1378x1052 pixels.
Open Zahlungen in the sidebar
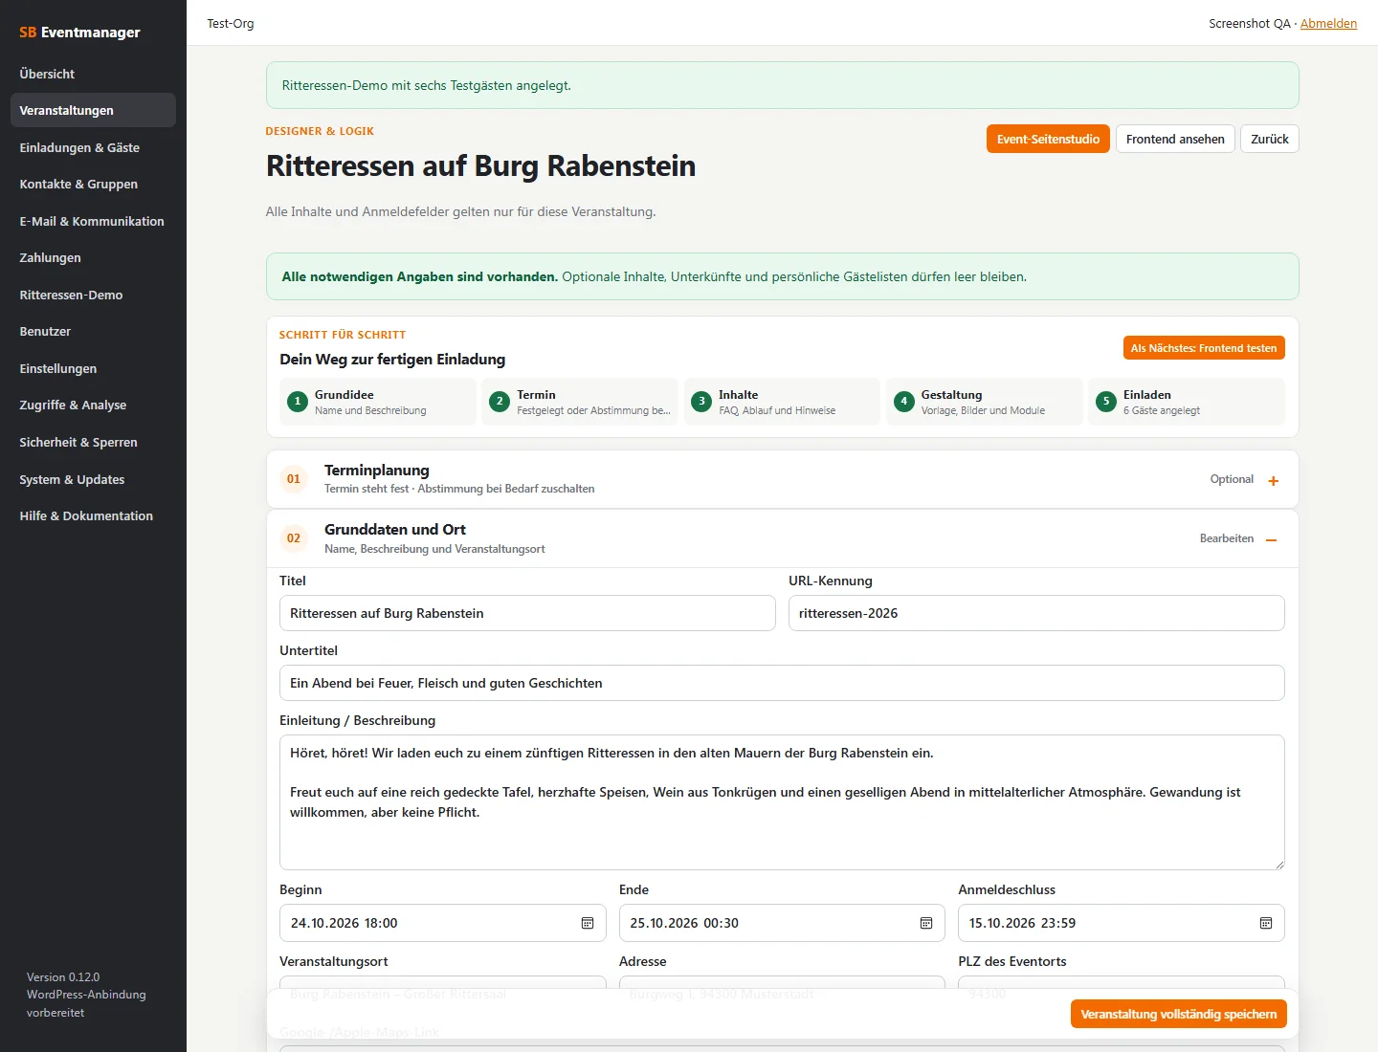(x=93, y=257)
